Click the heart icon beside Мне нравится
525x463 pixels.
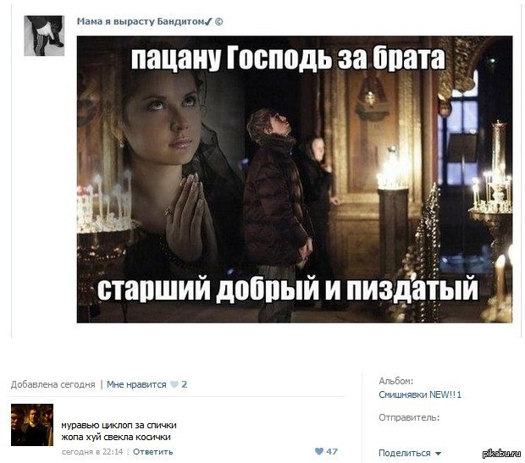click(174, 384)
